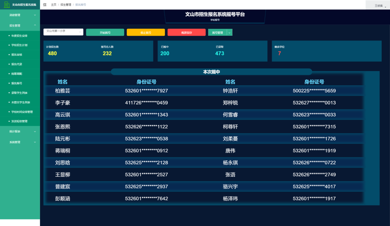Expand the 统计报表 menu section

[x=20, y=131]
